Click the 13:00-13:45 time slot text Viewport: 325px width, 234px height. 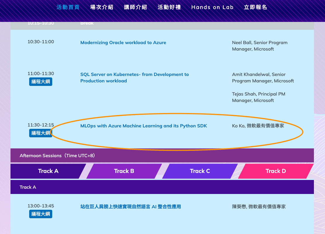point(41,206)
